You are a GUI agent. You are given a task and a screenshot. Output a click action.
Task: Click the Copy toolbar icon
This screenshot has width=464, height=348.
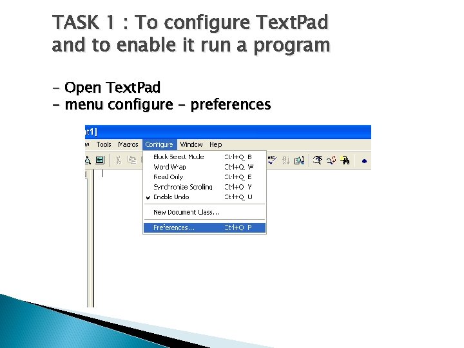pos(131,160)
